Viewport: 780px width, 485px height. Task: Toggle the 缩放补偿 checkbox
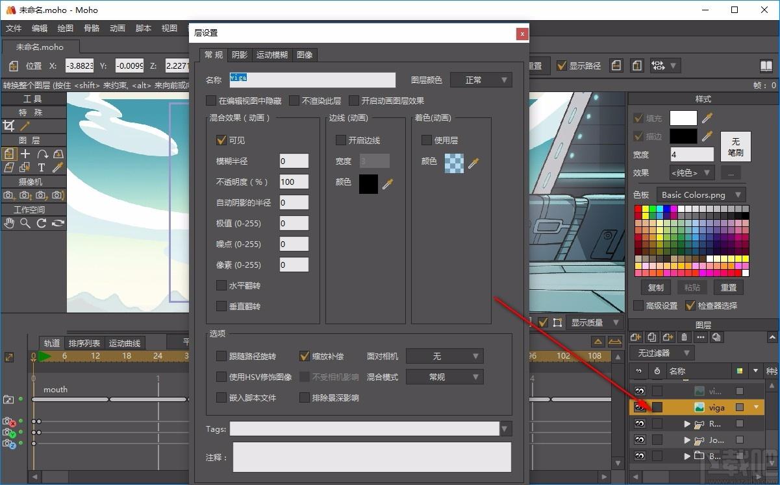point(305,356)
